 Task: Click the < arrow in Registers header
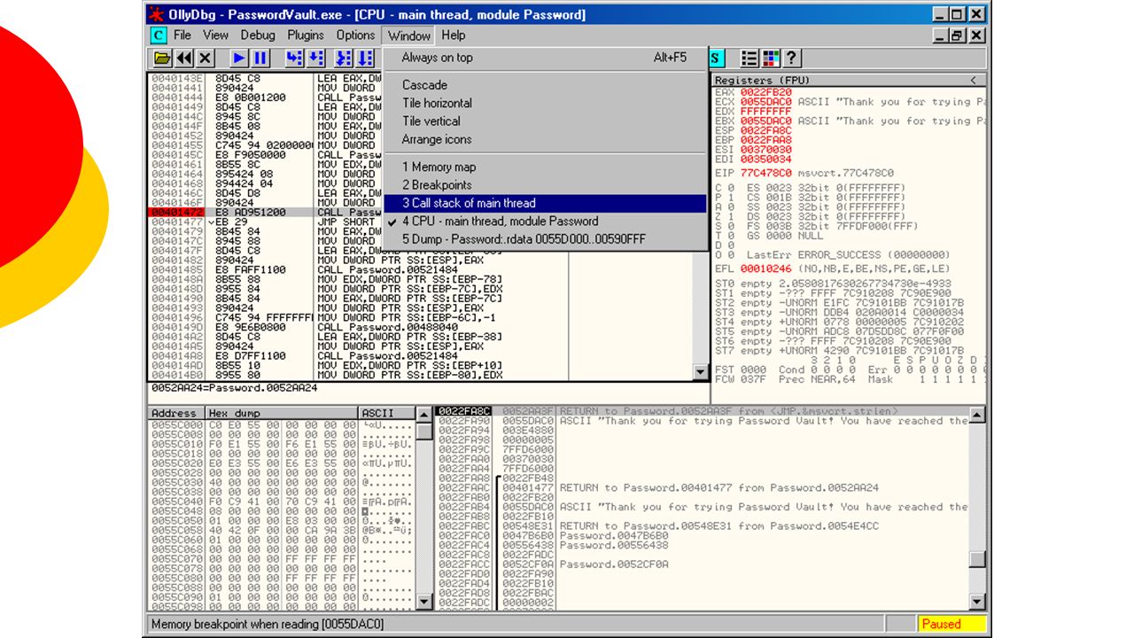(x=975, y=80)
